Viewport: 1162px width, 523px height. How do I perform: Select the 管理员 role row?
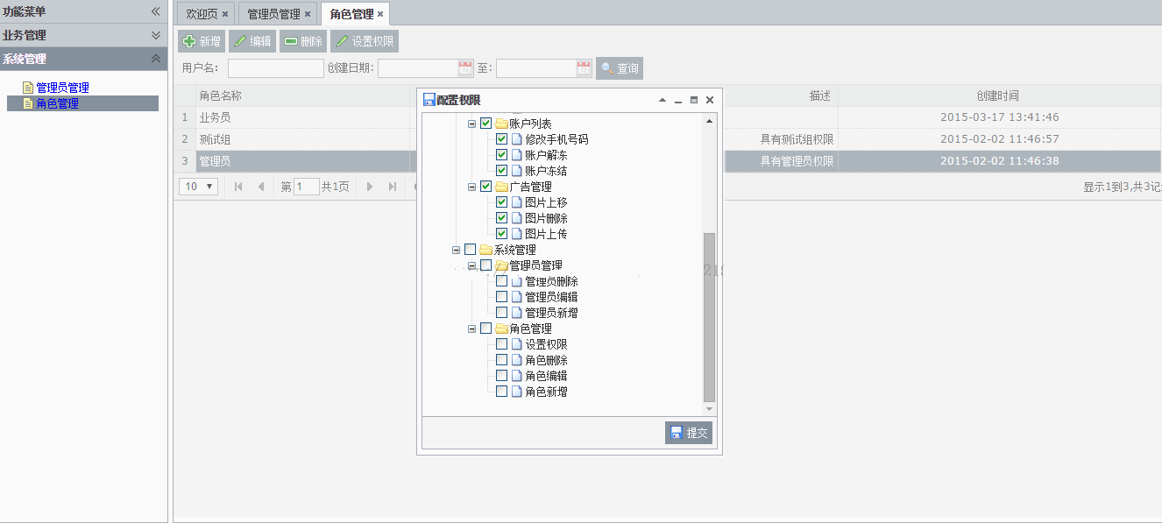click(x=668, y=161)
